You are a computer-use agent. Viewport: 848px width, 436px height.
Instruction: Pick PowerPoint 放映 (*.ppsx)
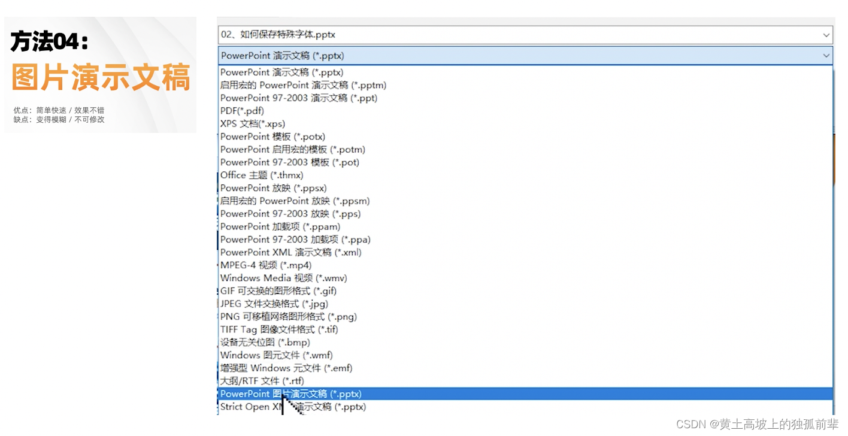tap(525, 188)
